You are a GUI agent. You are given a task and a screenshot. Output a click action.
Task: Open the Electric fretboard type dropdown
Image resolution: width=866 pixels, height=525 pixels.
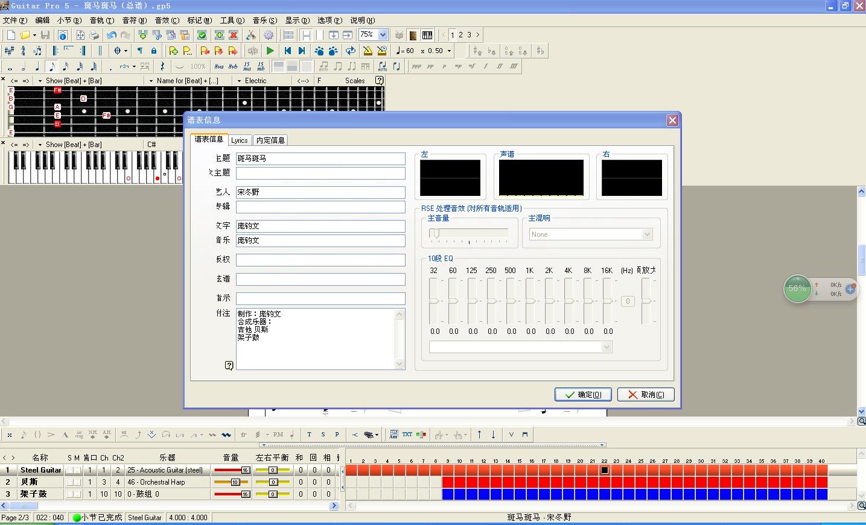click(252, 81)
